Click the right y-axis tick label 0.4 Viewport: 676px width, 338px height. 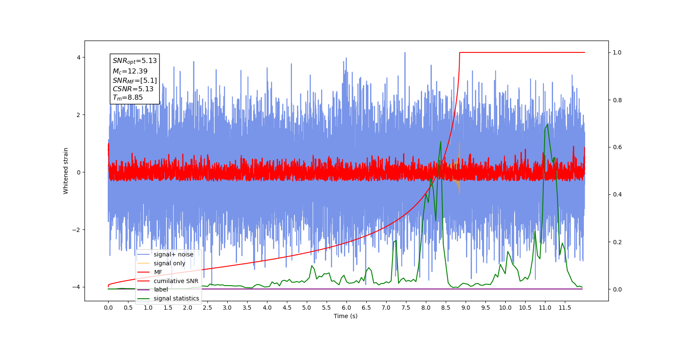tap(617, 195)
